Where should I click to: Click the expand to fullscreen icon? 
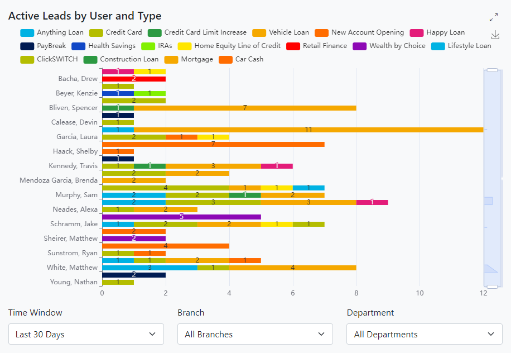pos(494,17)
